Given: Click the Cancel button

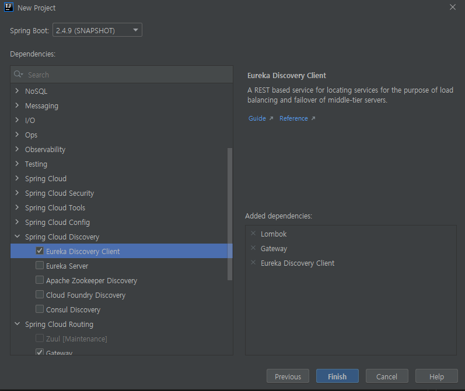Looking at the screenshot, I should tap(387, 376).
